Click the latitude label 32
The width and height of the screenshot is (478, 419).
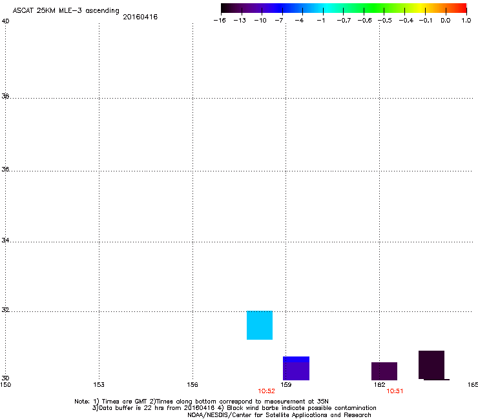[5, 310]
